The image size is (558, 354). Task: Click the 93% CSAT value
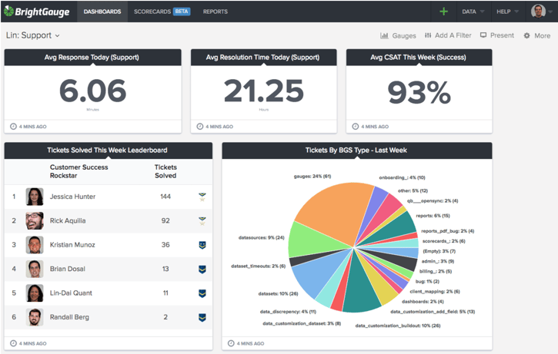[419, 92]
